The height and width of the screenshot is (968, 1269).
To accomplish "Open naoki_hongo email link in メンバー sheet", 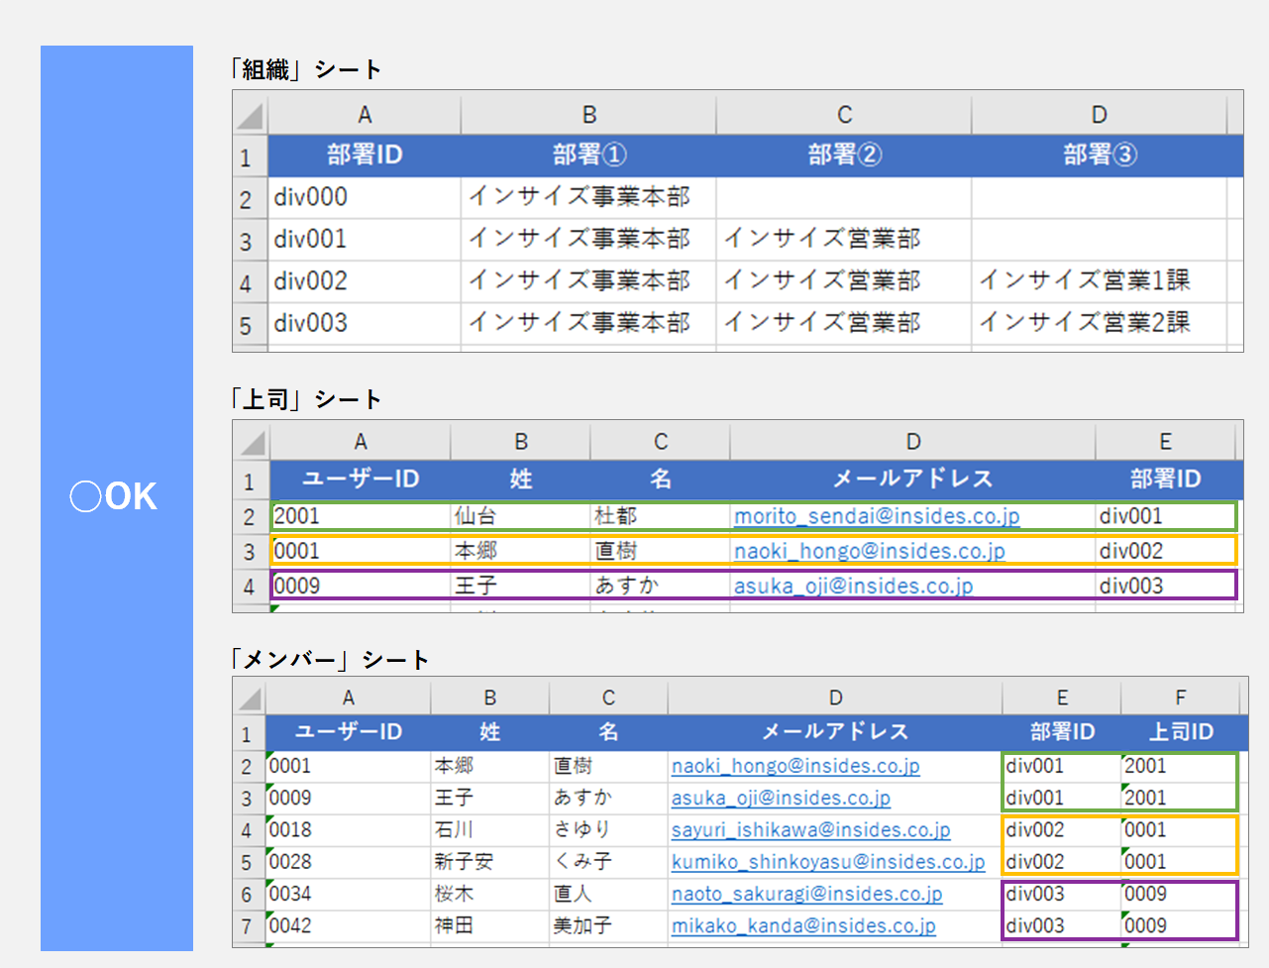I will click(x=795, y=766).
